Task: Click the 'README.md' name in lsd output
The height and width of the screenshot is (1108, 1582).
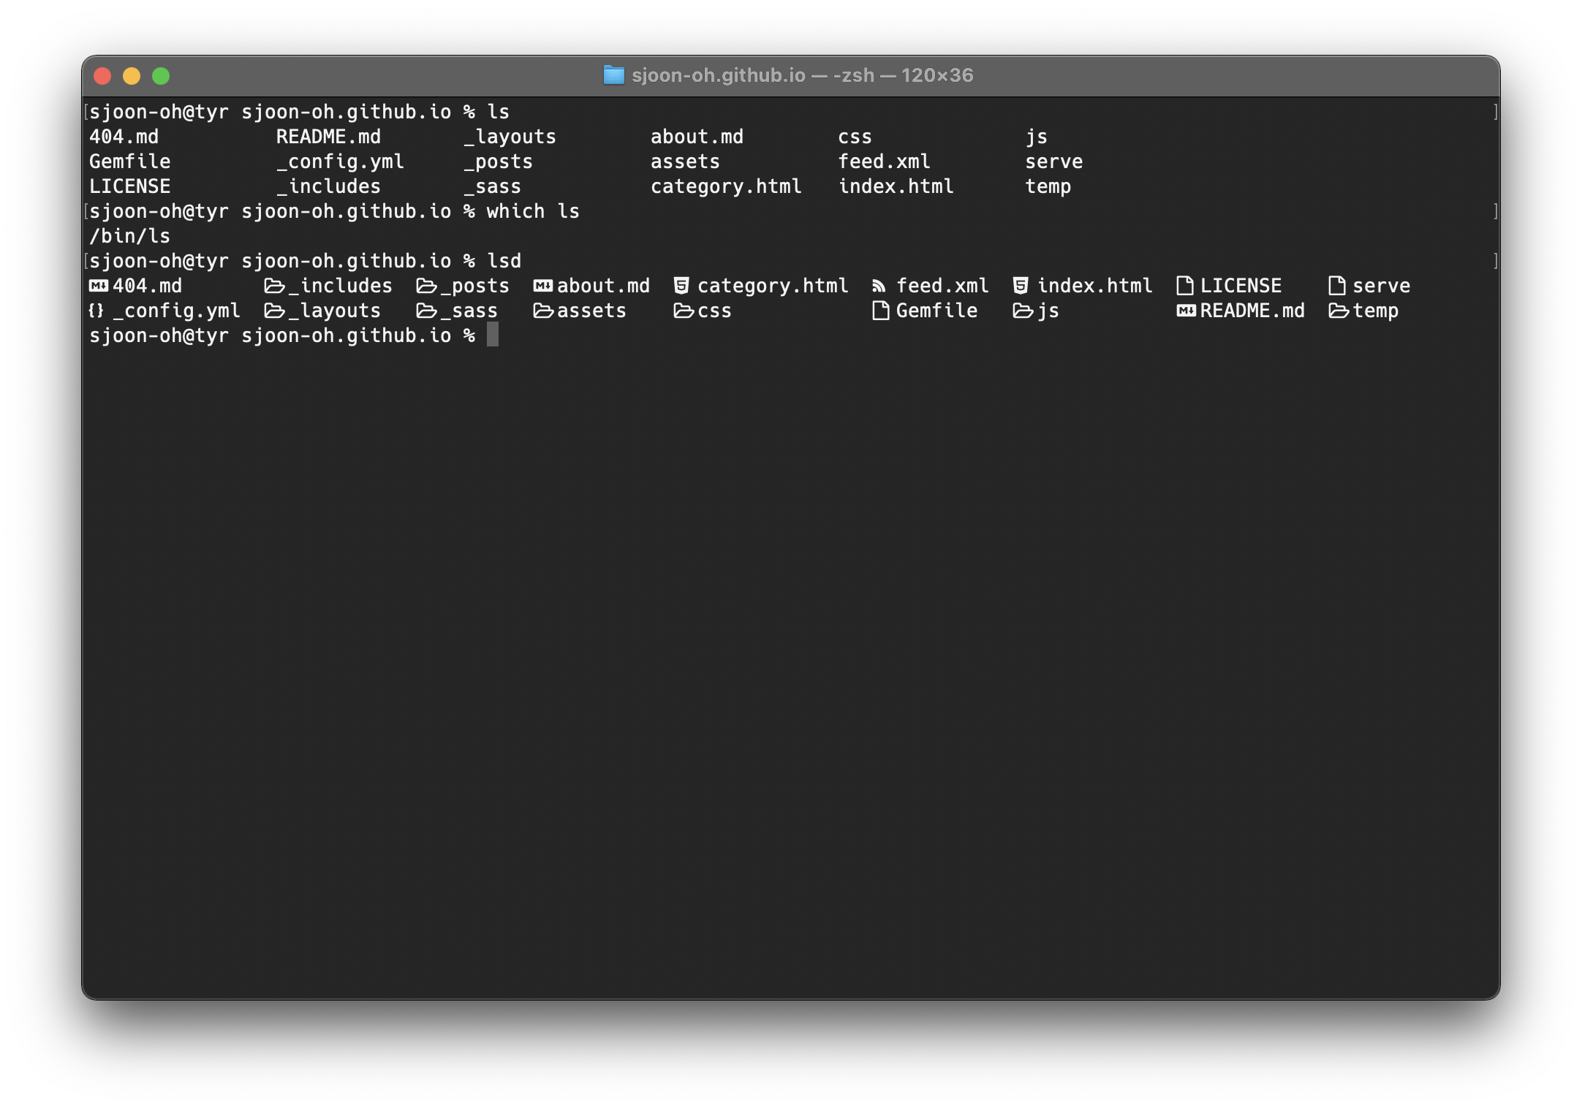Action: 1252,311
